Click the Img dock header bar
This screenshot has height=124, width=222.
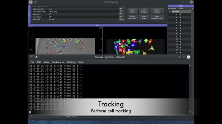[98, 25]
